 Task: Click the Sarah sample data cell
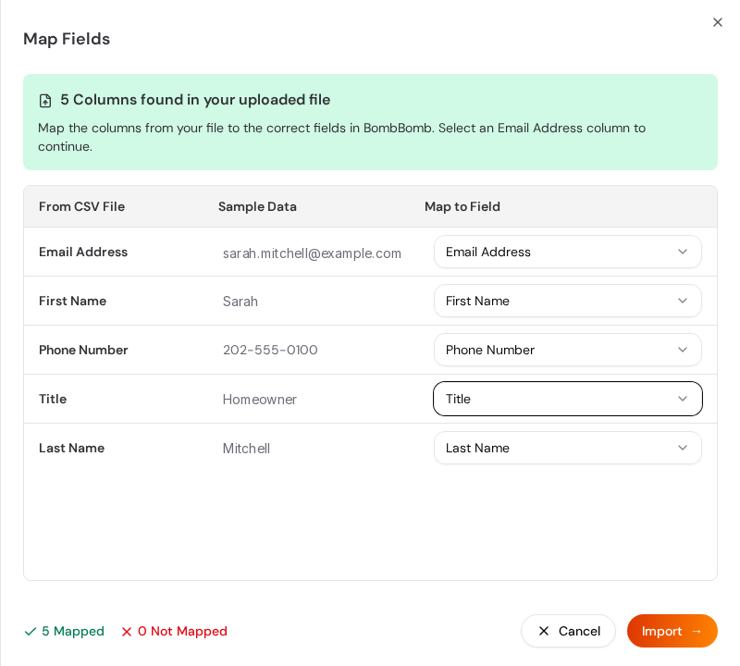pos(240,302)
